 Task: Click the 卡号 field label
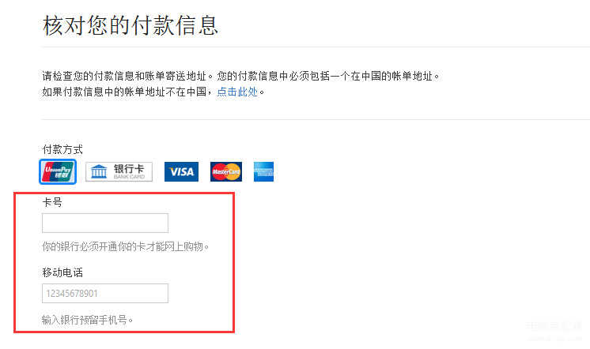(52, 202)
